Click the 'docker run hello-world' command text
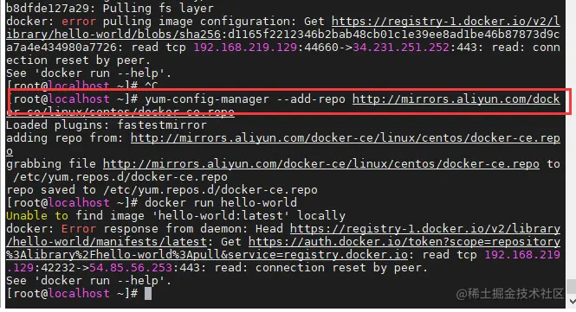The image size is (576, 312). (x=220, y=203)
